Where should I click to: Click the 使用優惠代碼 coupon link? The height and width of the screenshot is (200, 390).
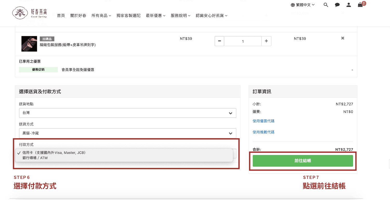[263, 121]
